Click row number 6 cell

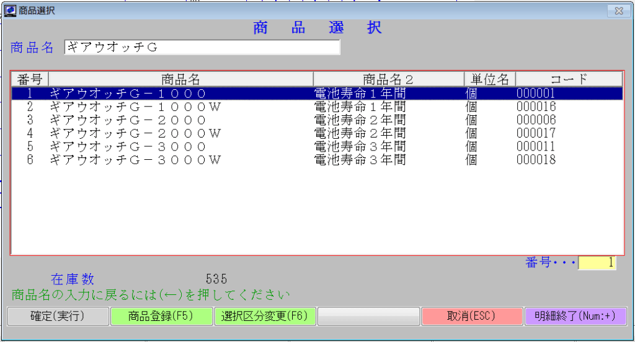(30, 160)
